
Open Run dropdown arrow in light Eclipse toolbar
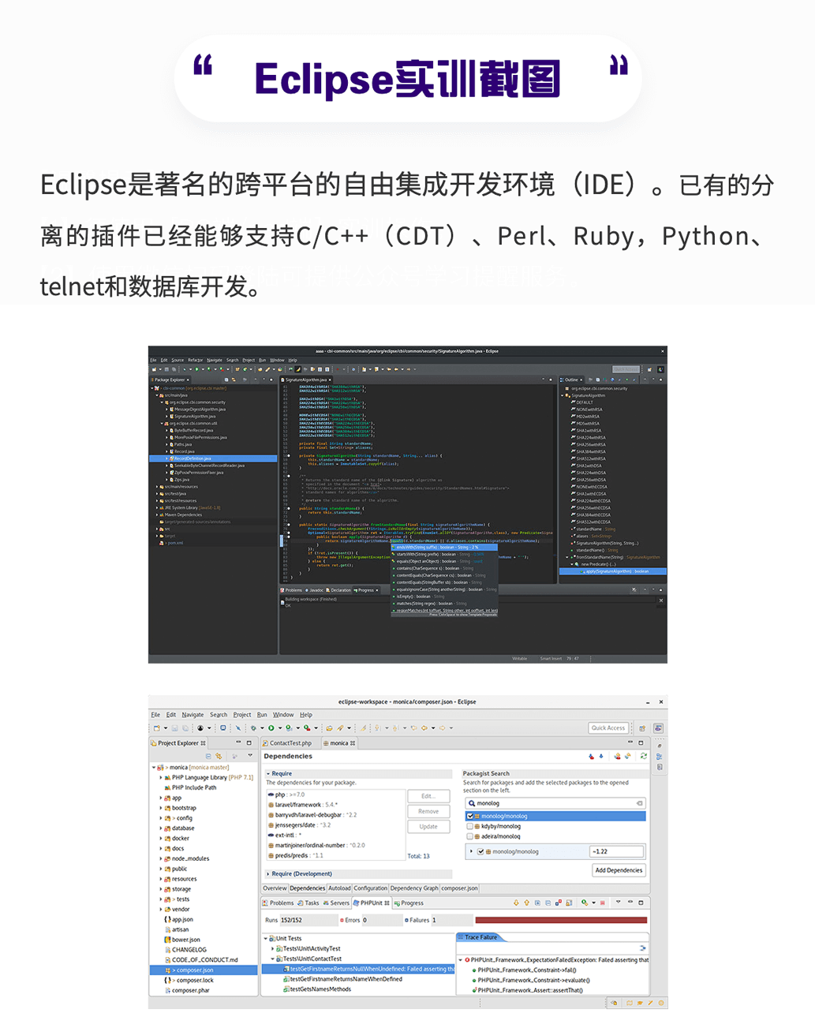point(280,728)
